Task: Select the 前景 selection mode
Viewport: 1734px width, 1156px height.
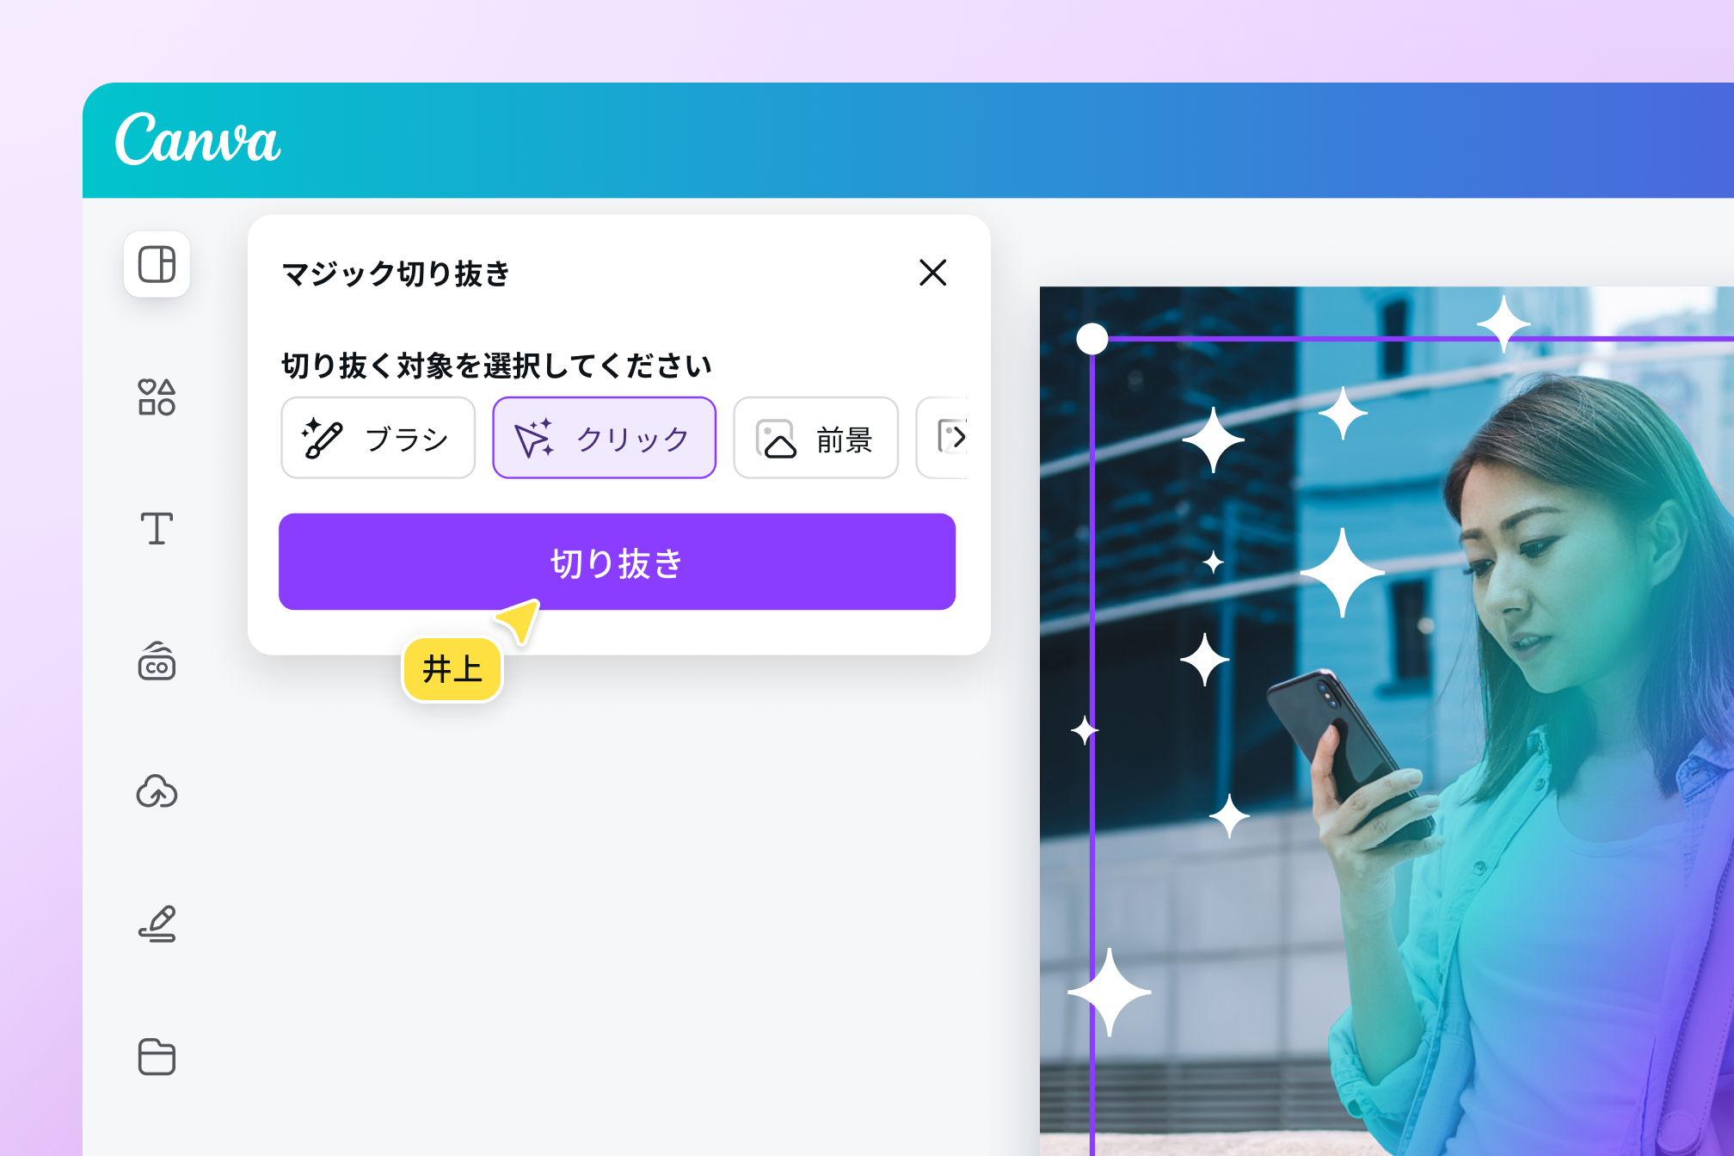Action: point(815,438)
